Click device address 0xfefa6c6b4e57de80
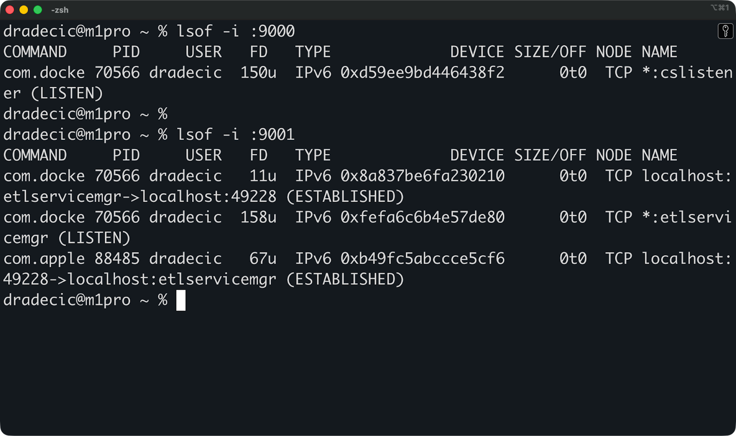Screen dimensions: 736x436 (422, 217)
